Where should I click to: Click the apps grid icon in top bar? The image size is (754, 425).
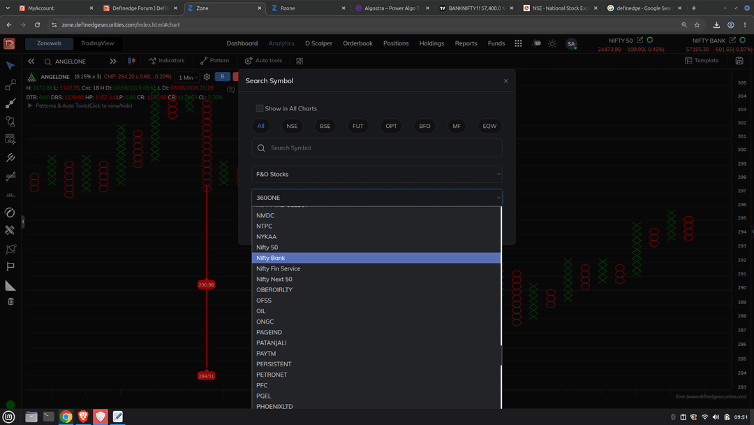(518, 43)
